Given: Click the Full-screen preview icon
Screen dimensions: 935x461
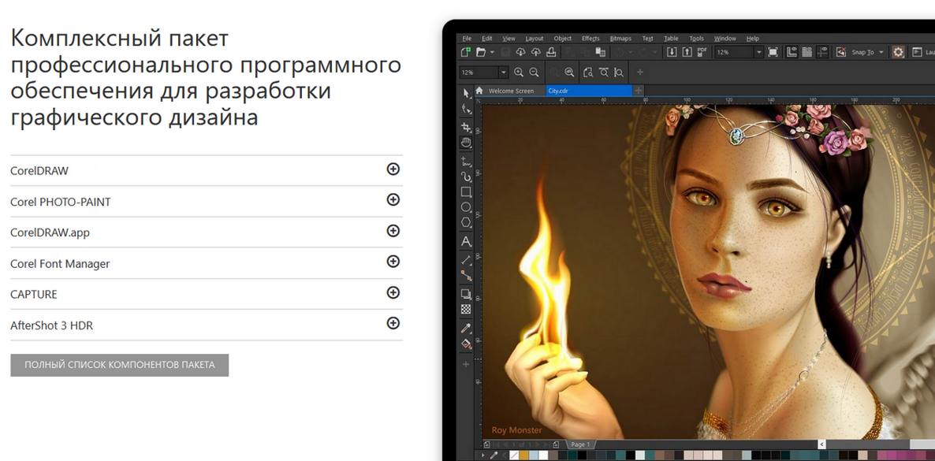Looking at the screenshot, I should pos(773,52).
